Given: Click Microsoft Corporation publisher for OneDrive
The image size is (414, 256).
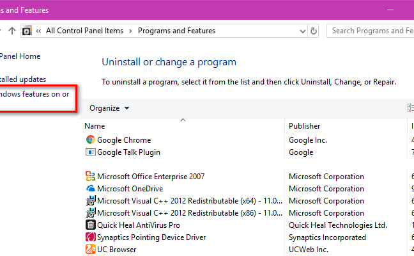Looking at the screenshot, I should pos(326,189).
